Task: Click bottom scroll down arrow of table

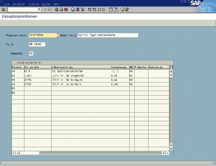Action: 171,149
